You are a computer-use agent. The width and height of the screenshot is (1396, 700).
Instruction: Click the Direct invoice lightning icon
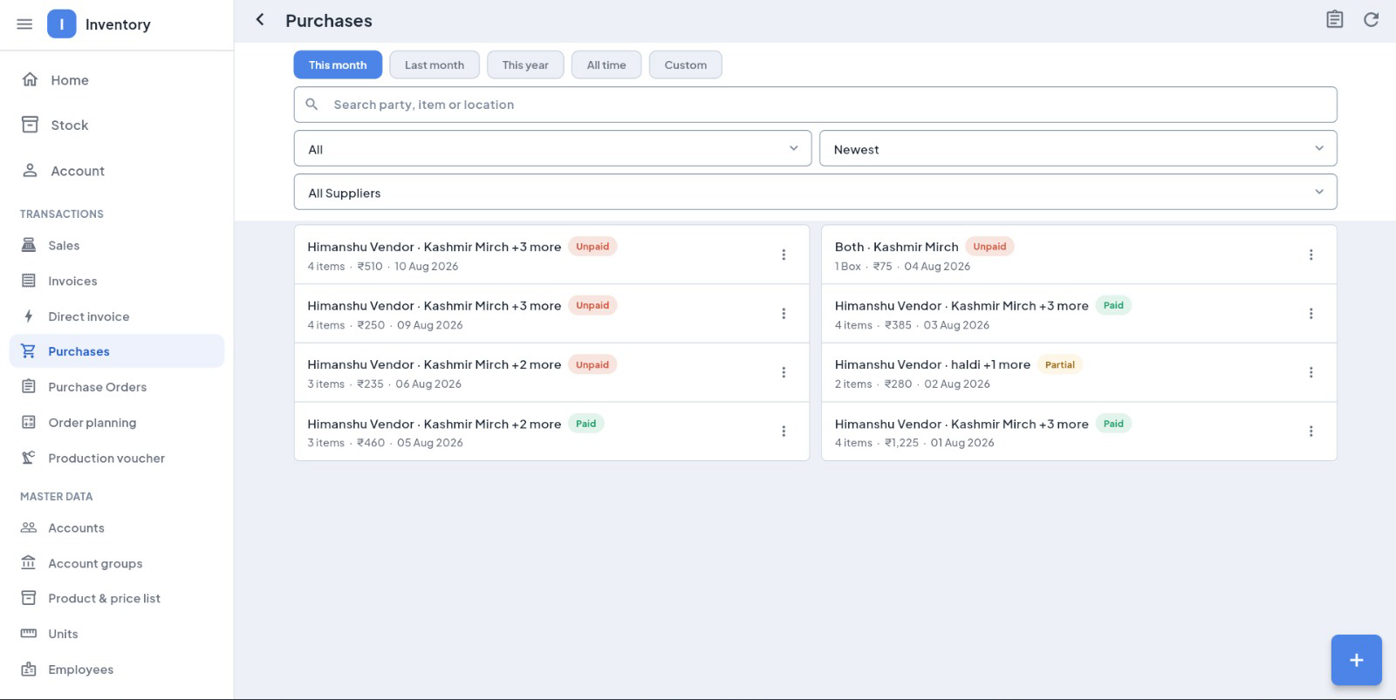click(29, 316)
